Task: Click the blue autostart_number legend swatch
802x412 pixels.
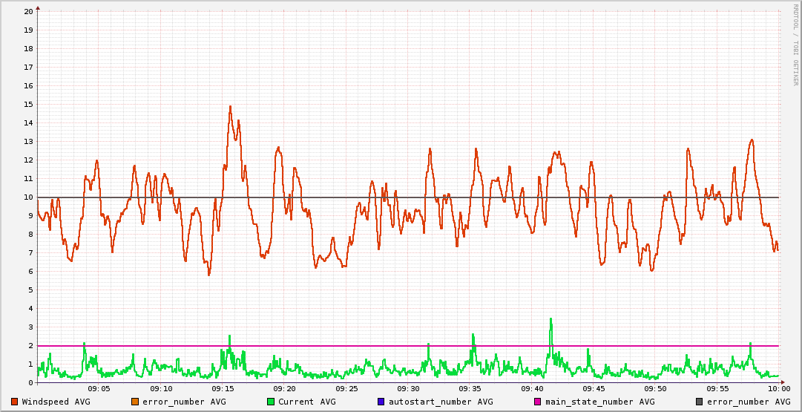Action: click(381, 402)
